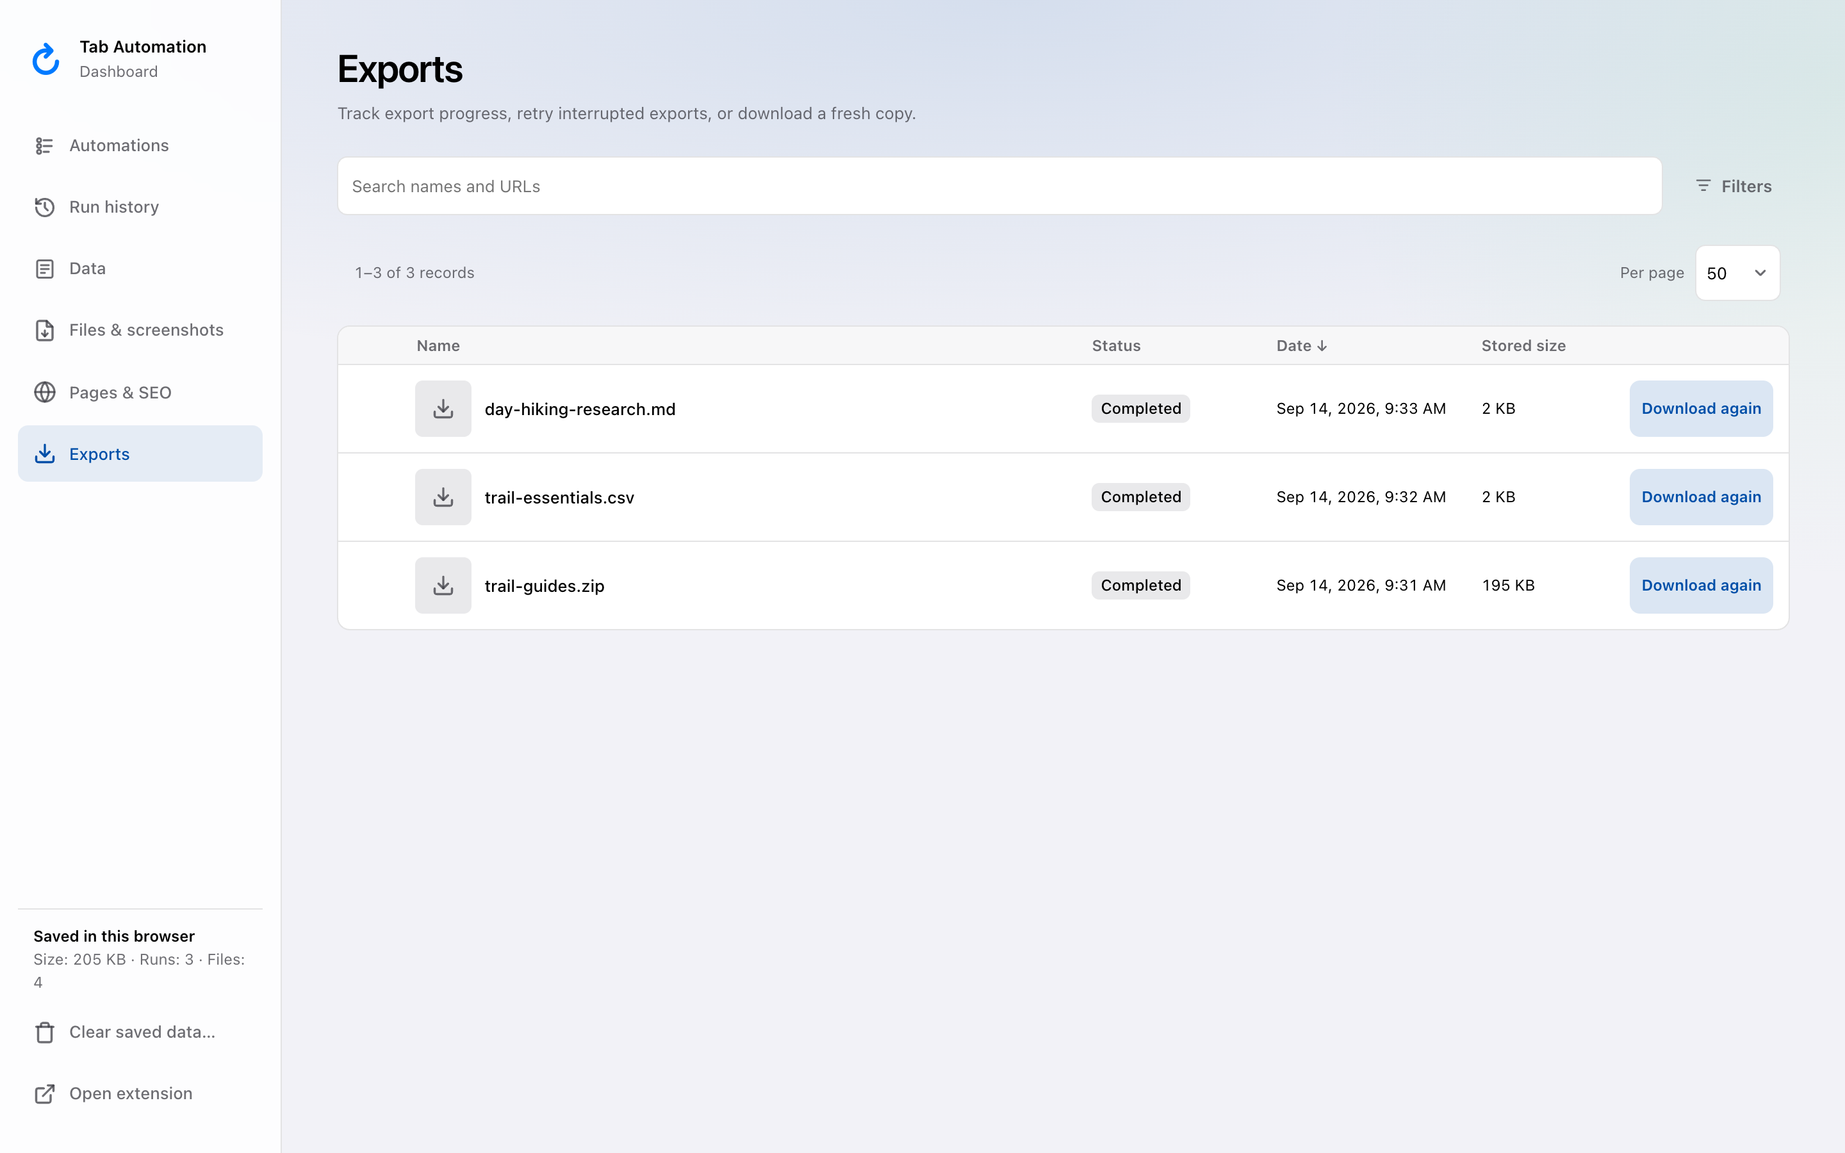Viewport: 1845px width, 1153px height.
Task: Toggle the Date column sort arrow
Action: [1322, 346]
